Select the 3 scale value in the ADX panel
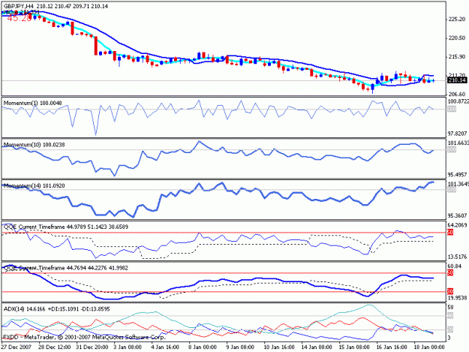Image resolution: width=469 pixels, height=352 pixels. [x=449, y=338]
